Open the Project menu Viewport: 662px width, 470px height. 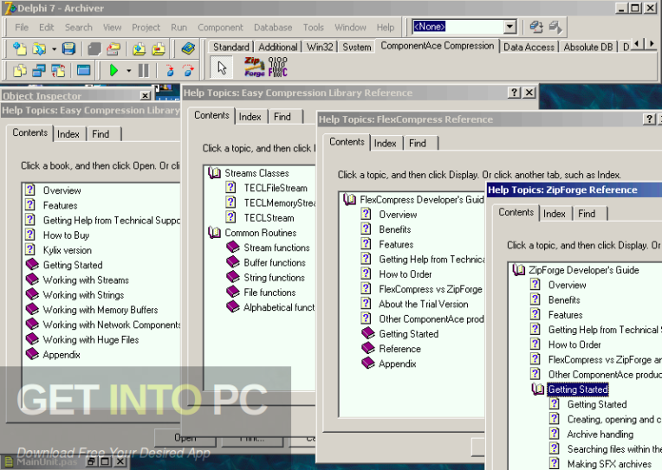(x=146, y=28)
